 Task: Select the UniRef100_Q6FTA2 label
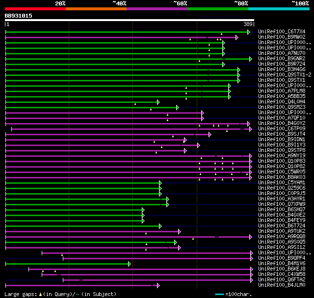pyautogui.click(x=282, y=280)
